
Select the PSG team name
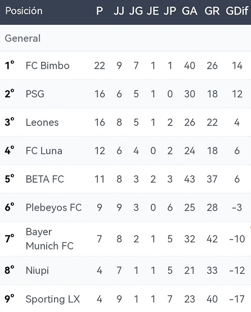pos(35,94)
